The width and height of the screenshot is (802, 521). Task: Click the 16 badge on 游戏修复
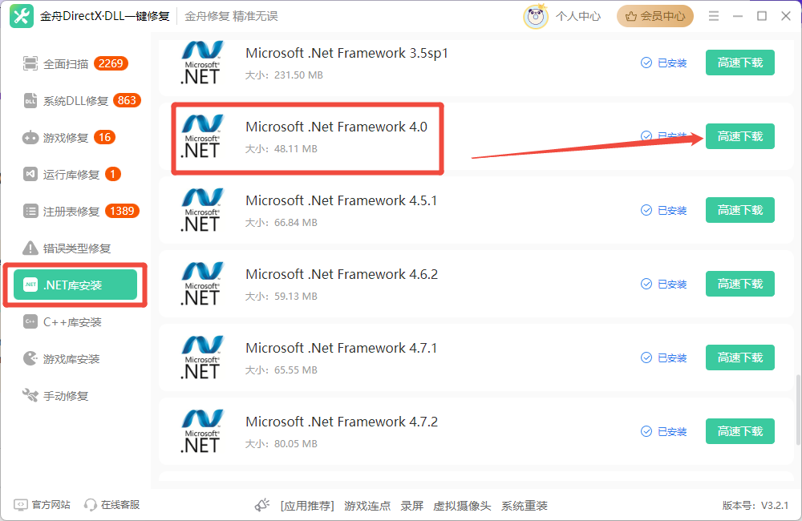[105, 137]
